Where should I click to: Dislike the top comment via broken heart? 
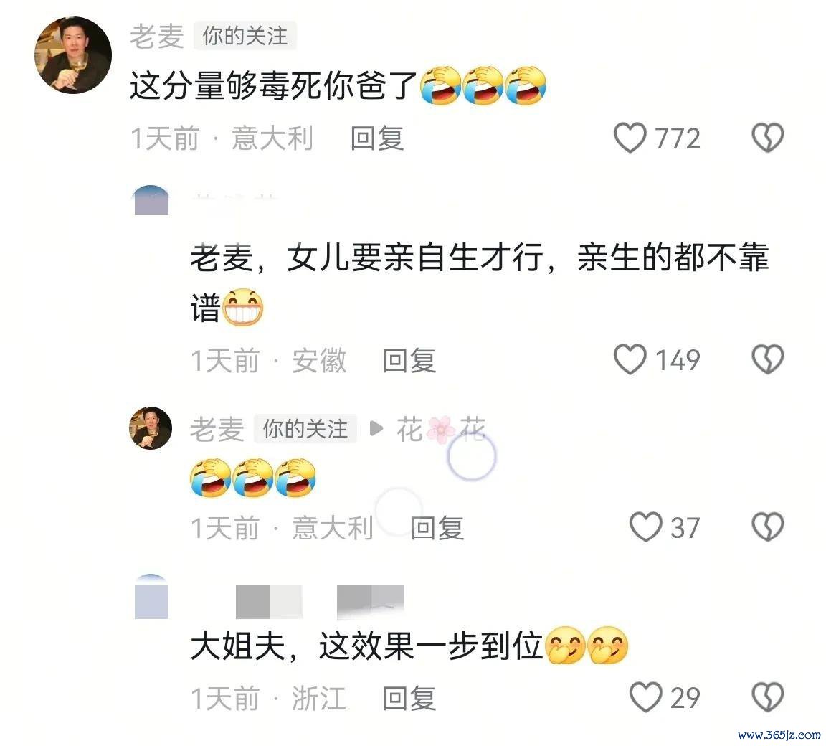767,138
